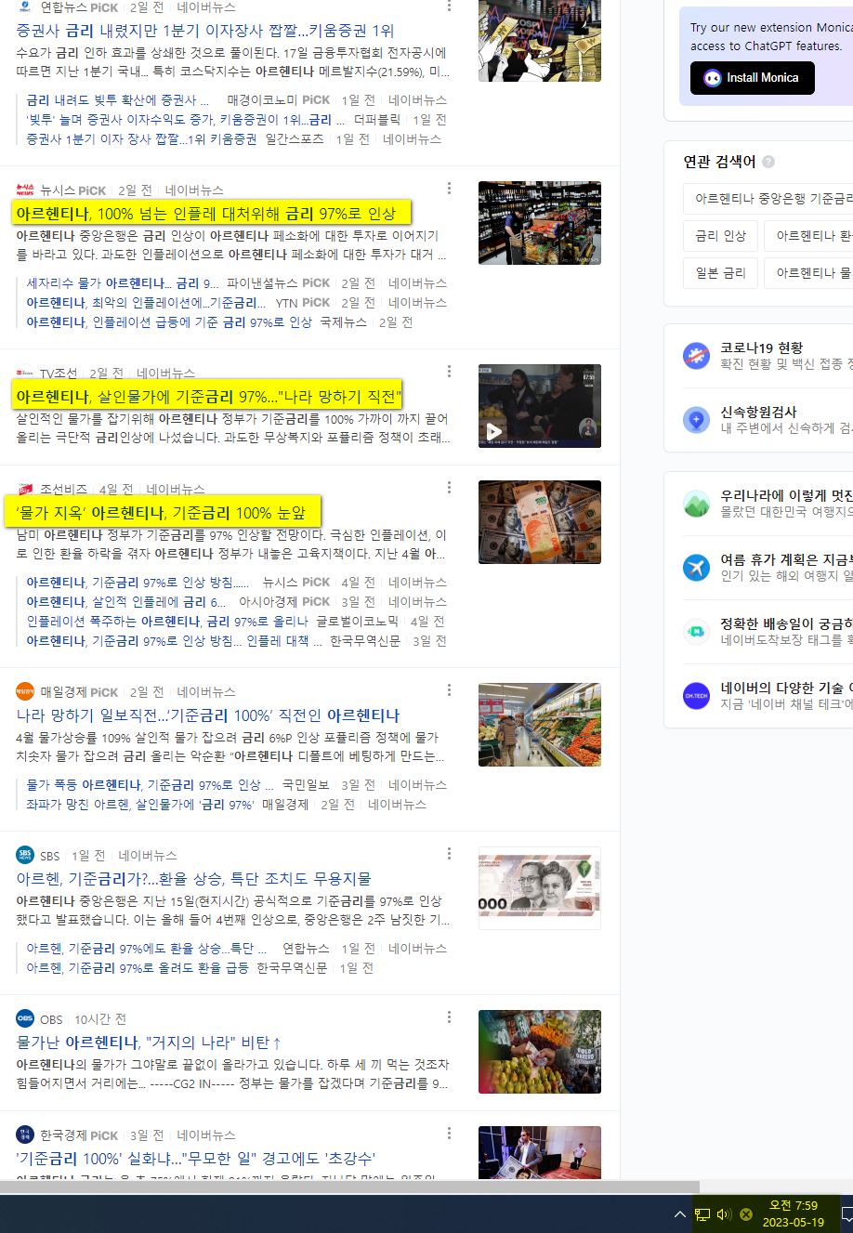Play the TV조선 video thumbnail
This screenshot has height=1233, width=853.
540,406
